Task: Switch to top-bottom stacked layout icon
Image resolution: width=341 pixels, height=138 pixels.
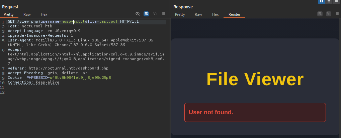Action: (x=329, y=2)
